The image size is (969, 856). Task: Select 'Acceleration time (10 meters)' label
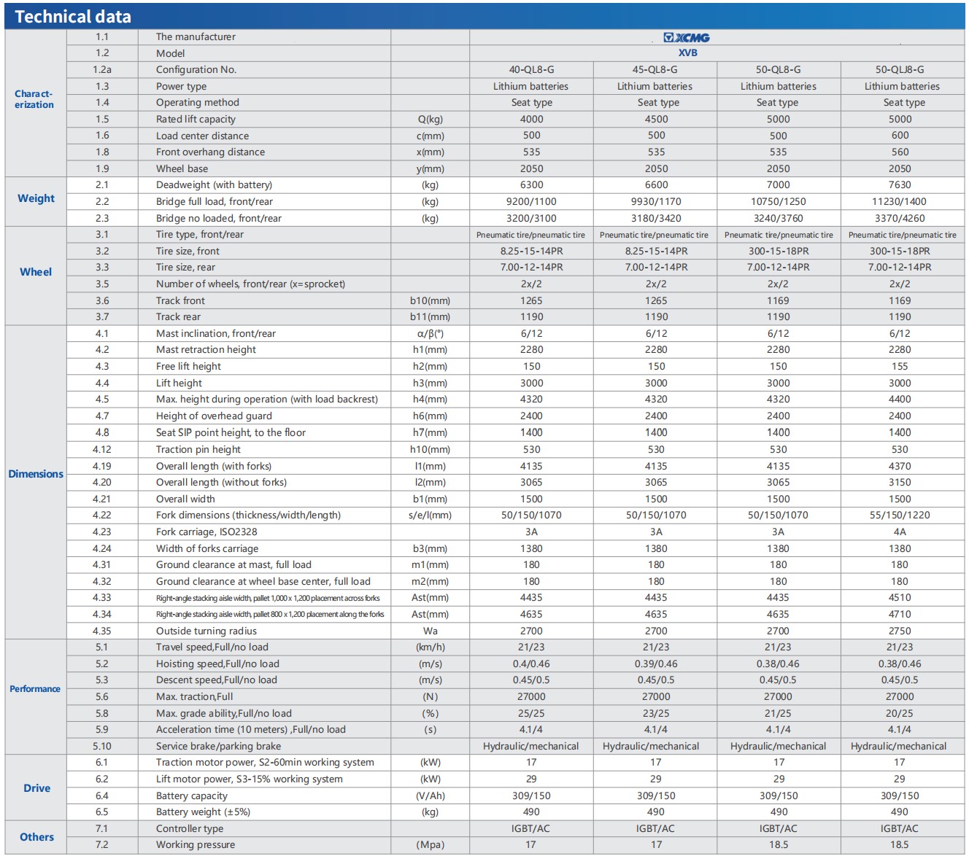click(x=223, y=730)
